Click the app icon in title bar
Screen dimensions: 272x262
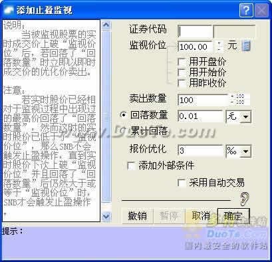pyautogui.click(x=9, y=11)
